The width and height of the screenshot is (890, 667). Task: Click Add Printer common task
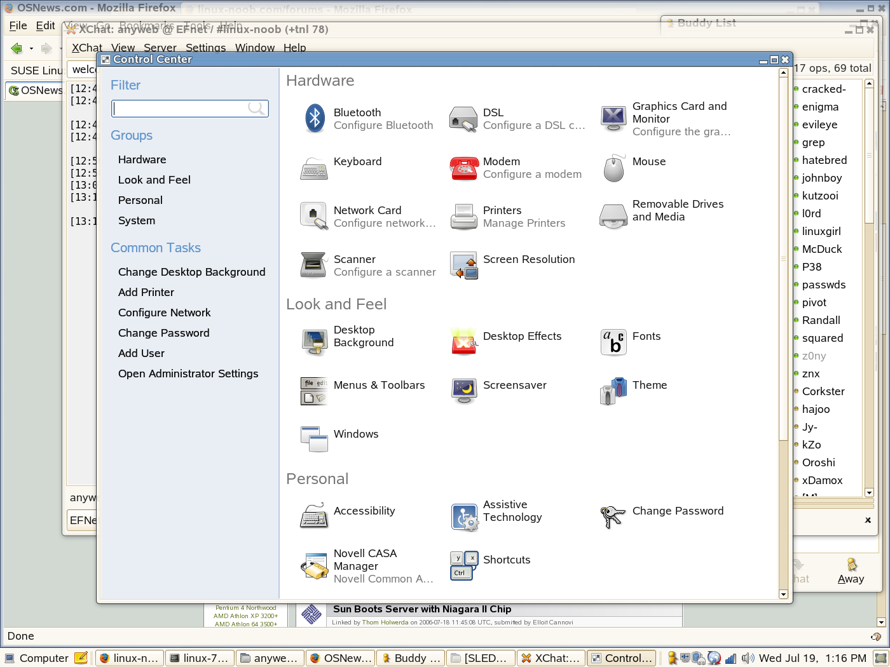click(146, 292)
